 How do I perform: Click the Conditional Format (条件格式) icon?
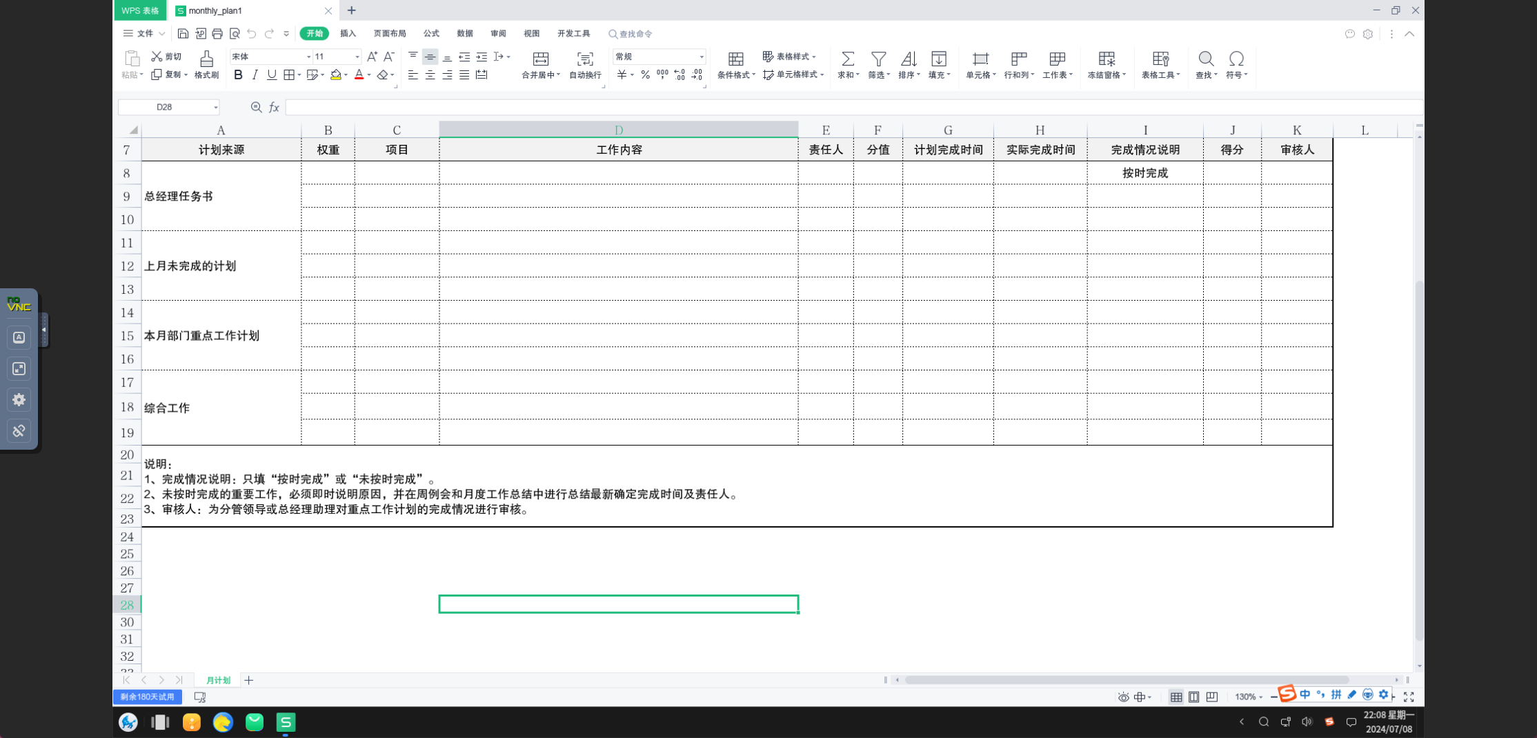point(735,59)
